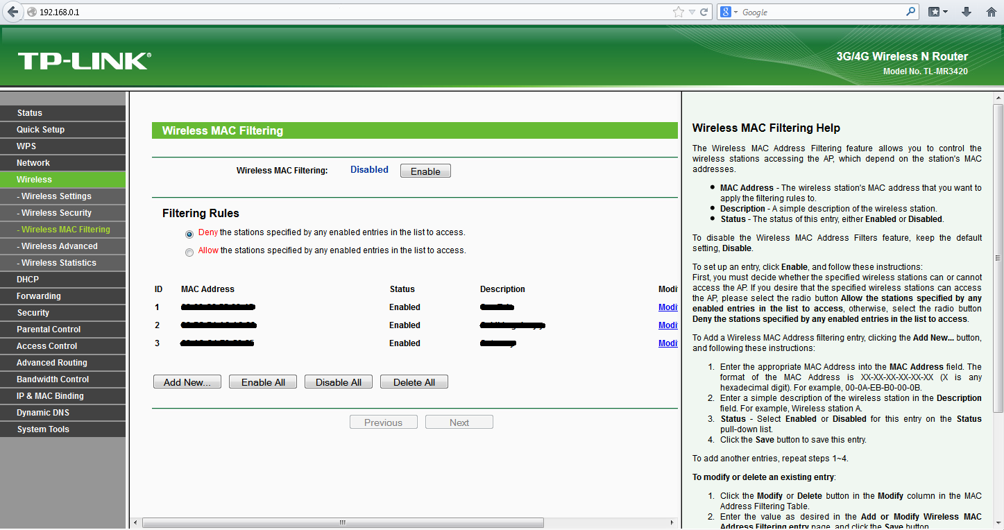Image resolution: width=1004 pixels, height=530 pixels.
Task: Open the downloads arrow icon
Action: click(x=966, y=12)
